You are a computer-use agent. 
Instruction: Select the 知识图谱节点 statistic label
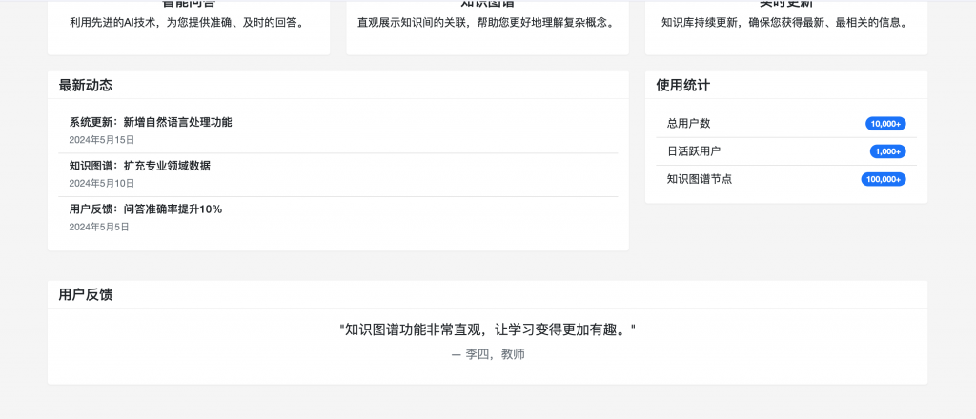pyautogui.click(x=700, y=179)
